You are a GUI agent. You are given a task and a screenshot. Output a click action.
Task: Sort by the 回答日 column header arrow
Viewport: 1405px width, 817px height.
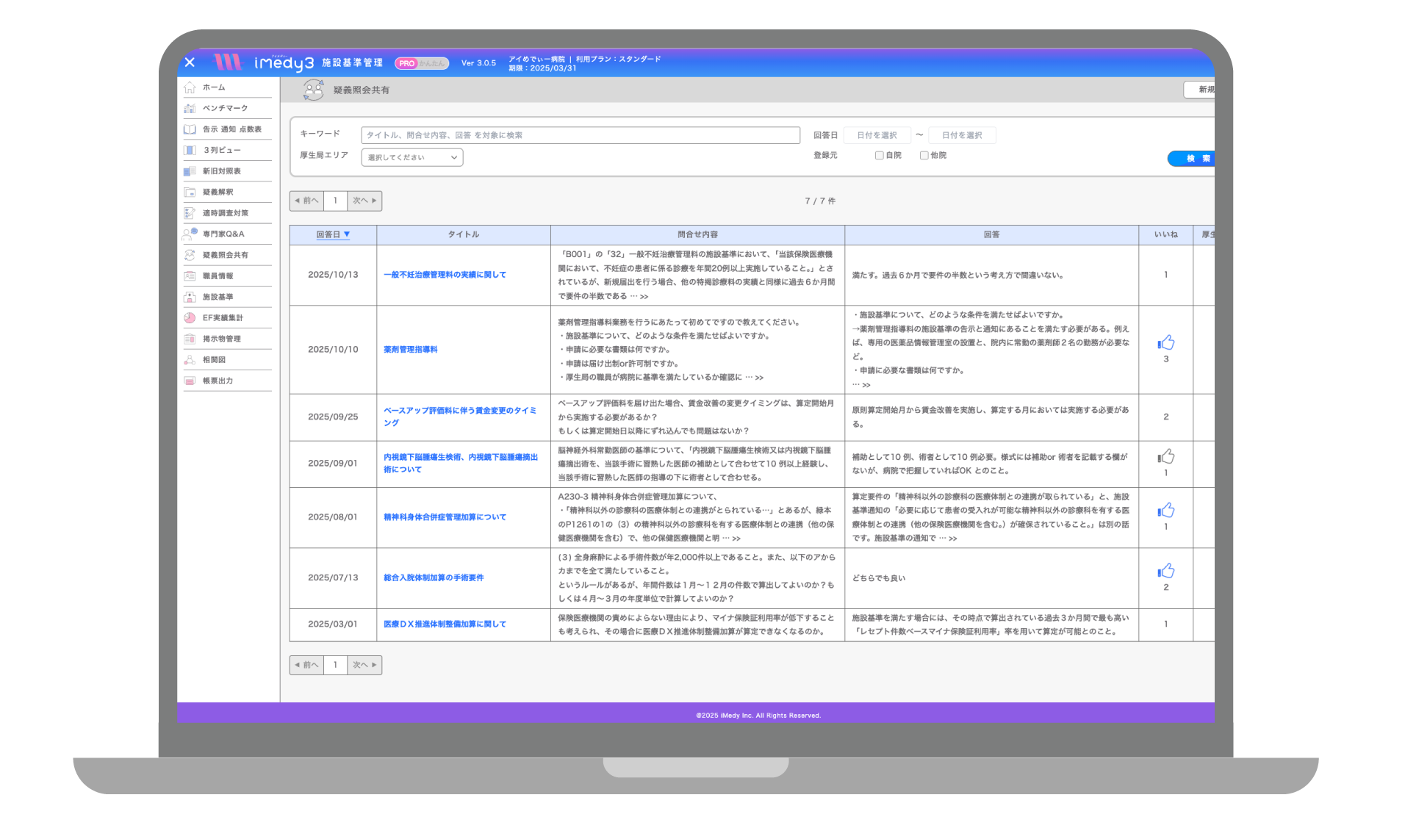pos(347,234)
